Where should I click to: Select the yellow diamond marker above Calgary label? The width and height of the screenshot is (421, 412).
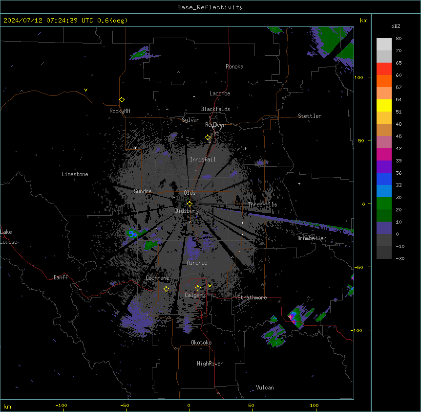(x=198, y=288)
